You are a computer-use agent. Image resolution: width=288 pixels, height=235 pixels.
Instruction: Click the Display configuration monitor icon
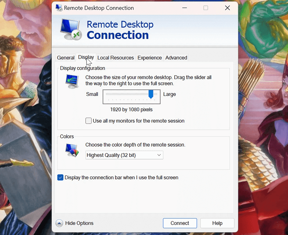[x=72, y=81]
